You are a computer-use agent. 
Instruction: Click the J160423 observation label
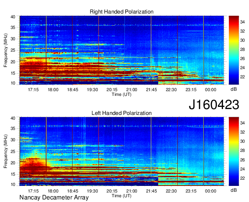tap(214, 105)
